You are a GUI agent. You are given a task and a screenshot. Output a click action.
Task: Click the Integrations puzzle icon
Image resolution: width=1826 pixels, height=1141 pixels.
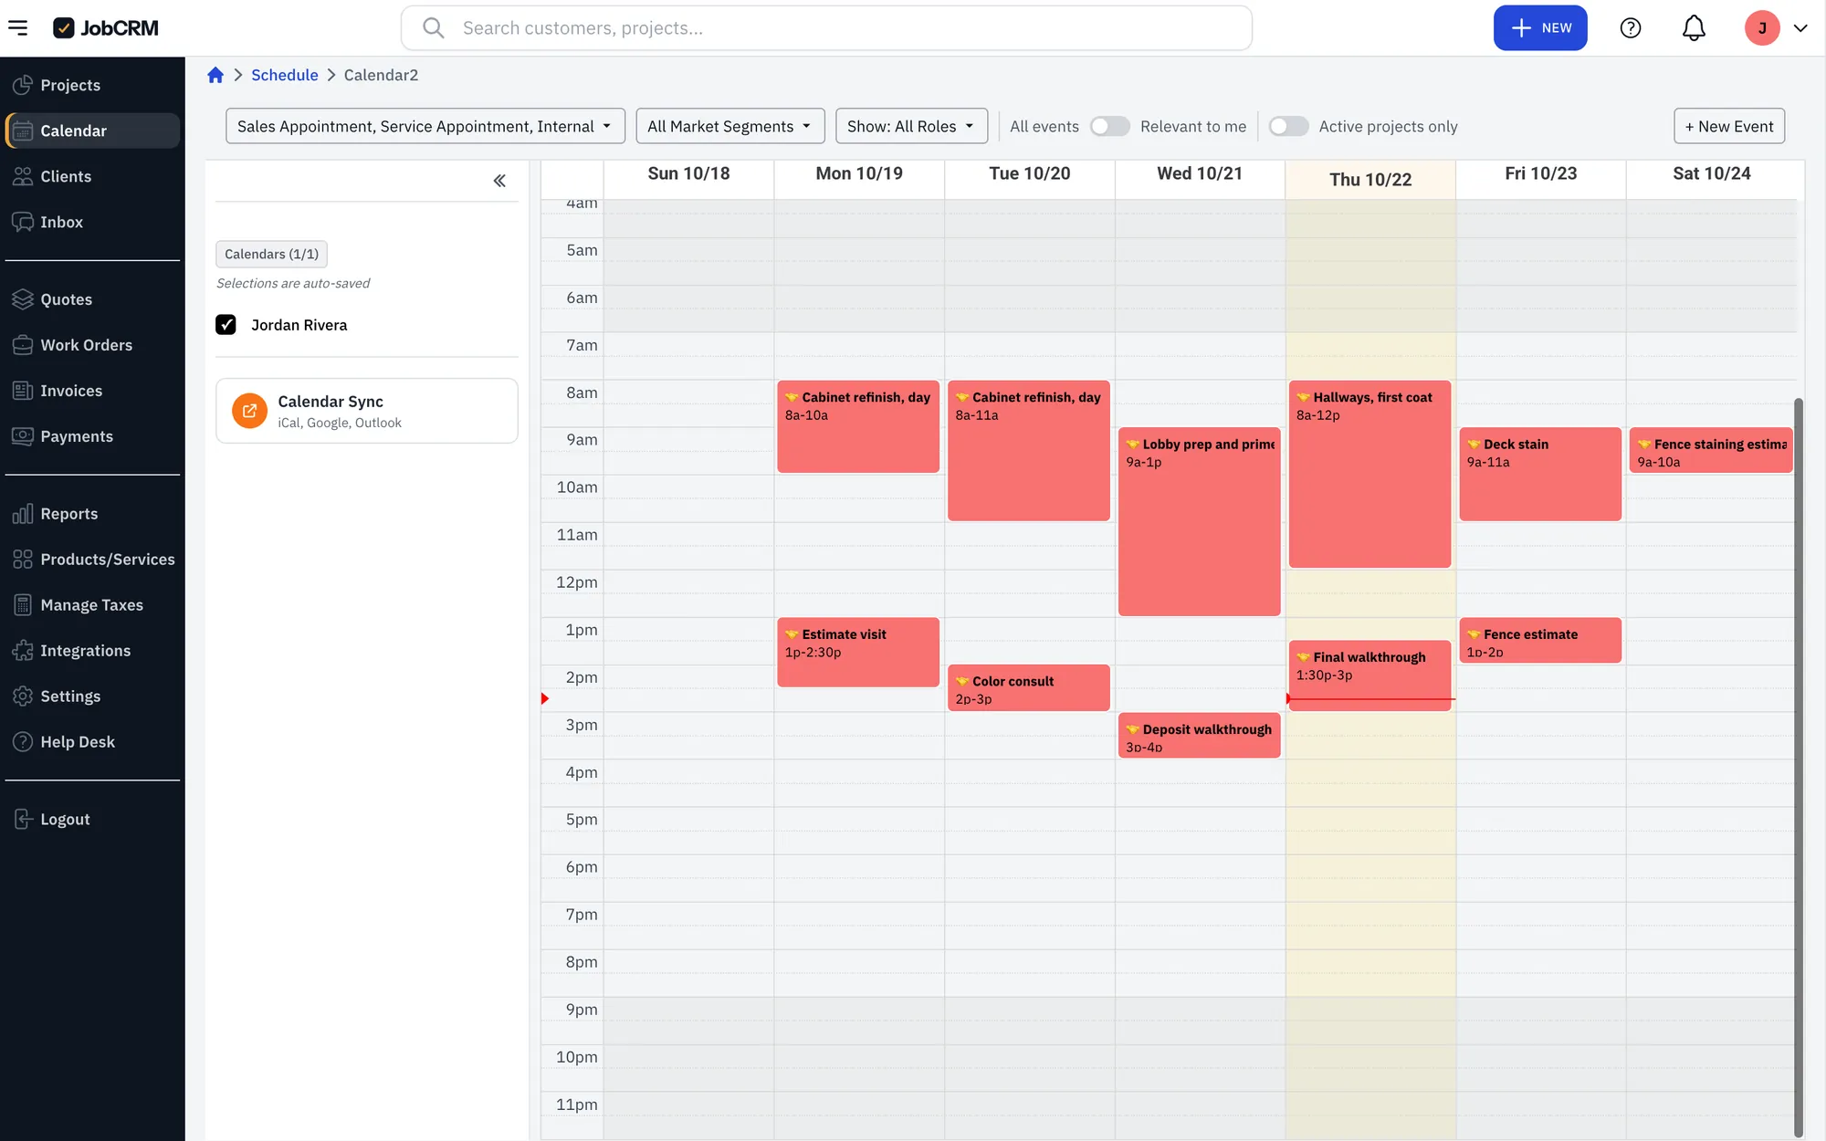tap(23, 651)
